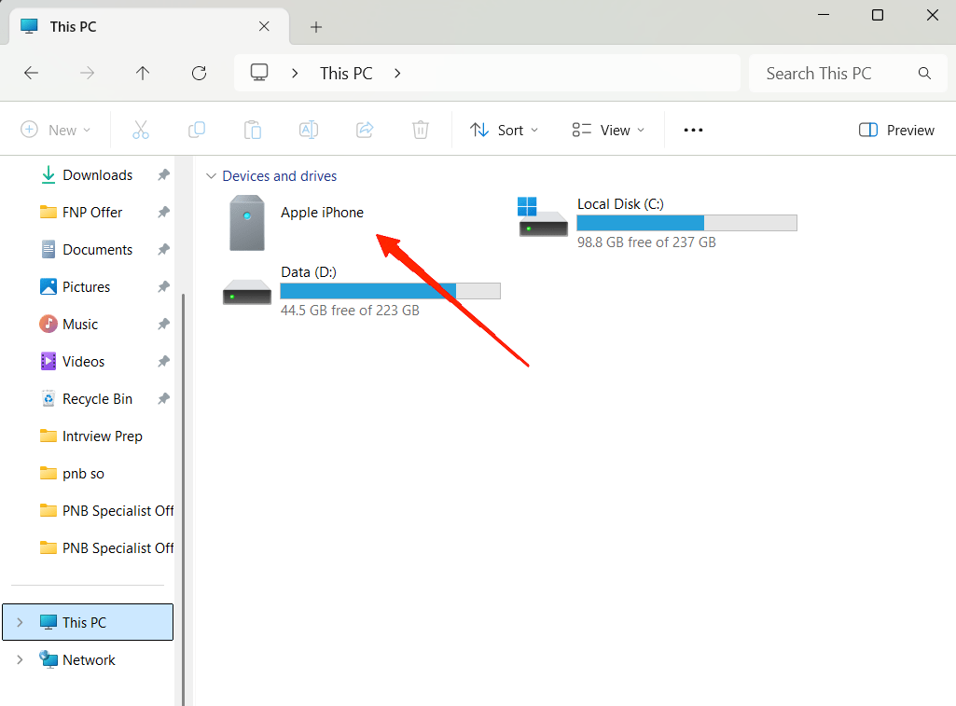
Task: Click the Delete trash icon
Action: tap(421, 130)
